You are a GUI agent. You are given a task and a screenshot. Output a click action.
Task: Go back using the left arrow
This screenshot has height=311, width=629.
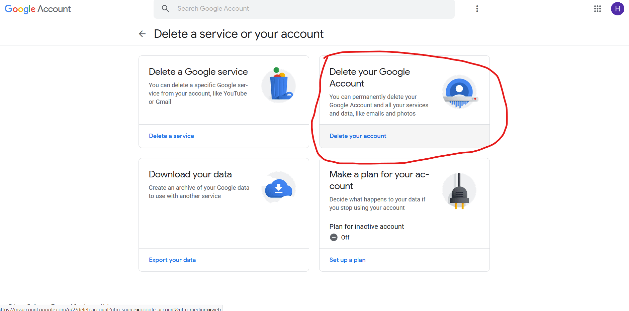142,34
